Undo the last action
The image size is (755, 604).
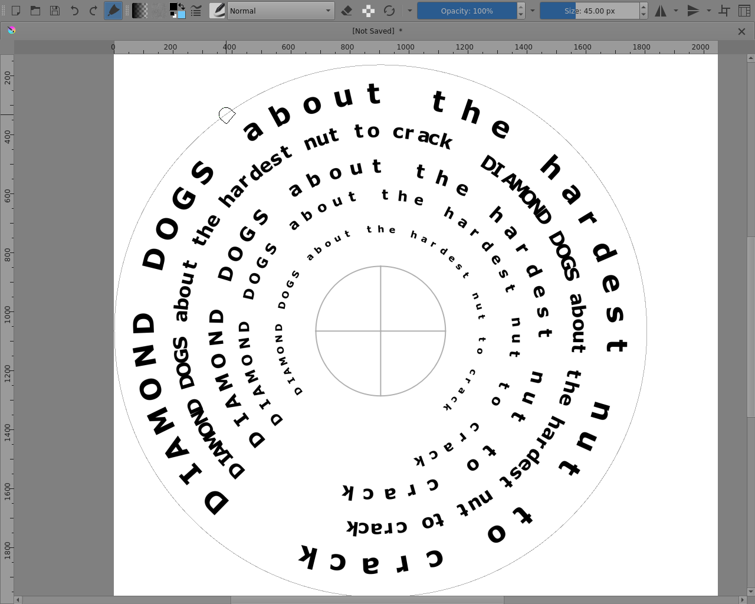(x=74, y=11)
